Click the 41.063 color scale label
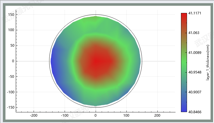 (193, 33)
